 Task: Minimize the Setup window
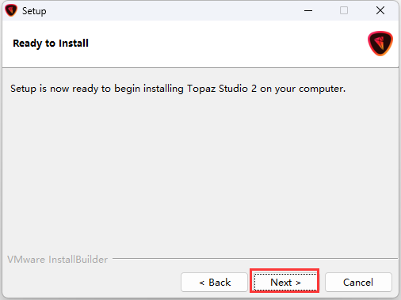pos(308,10)
